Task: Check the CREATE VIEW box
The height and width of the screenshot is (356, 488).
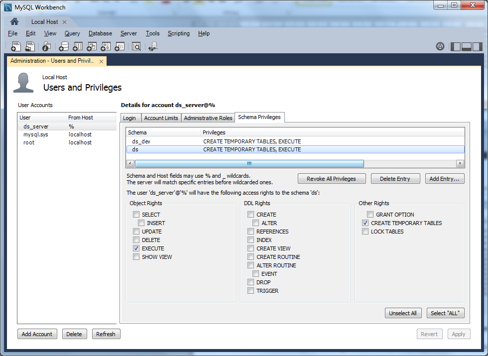Action: (x=250, y=248)
